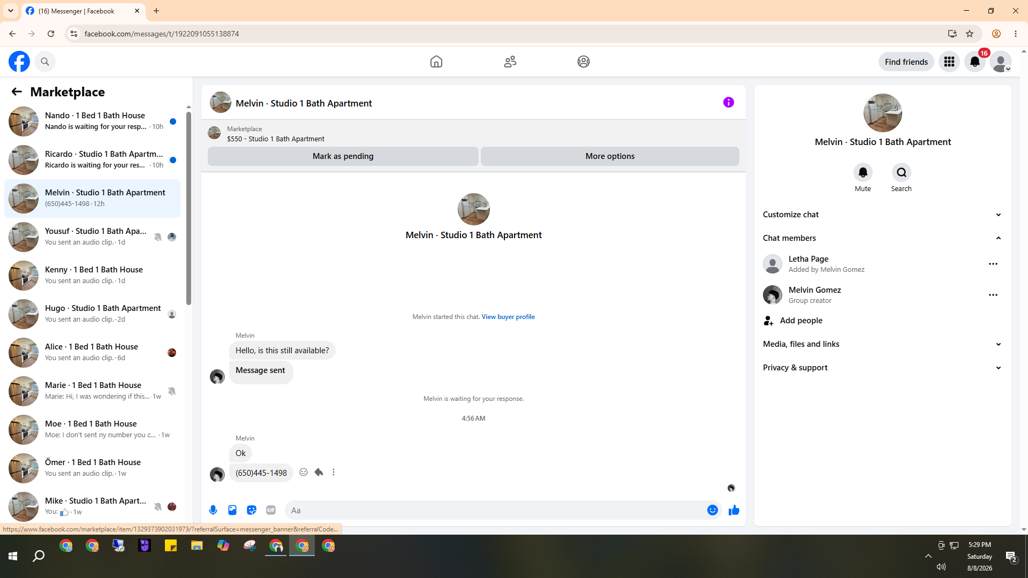Click the chat list vertical scrollbar
This screenshot has height=578, width=1028.
(188, 209)
